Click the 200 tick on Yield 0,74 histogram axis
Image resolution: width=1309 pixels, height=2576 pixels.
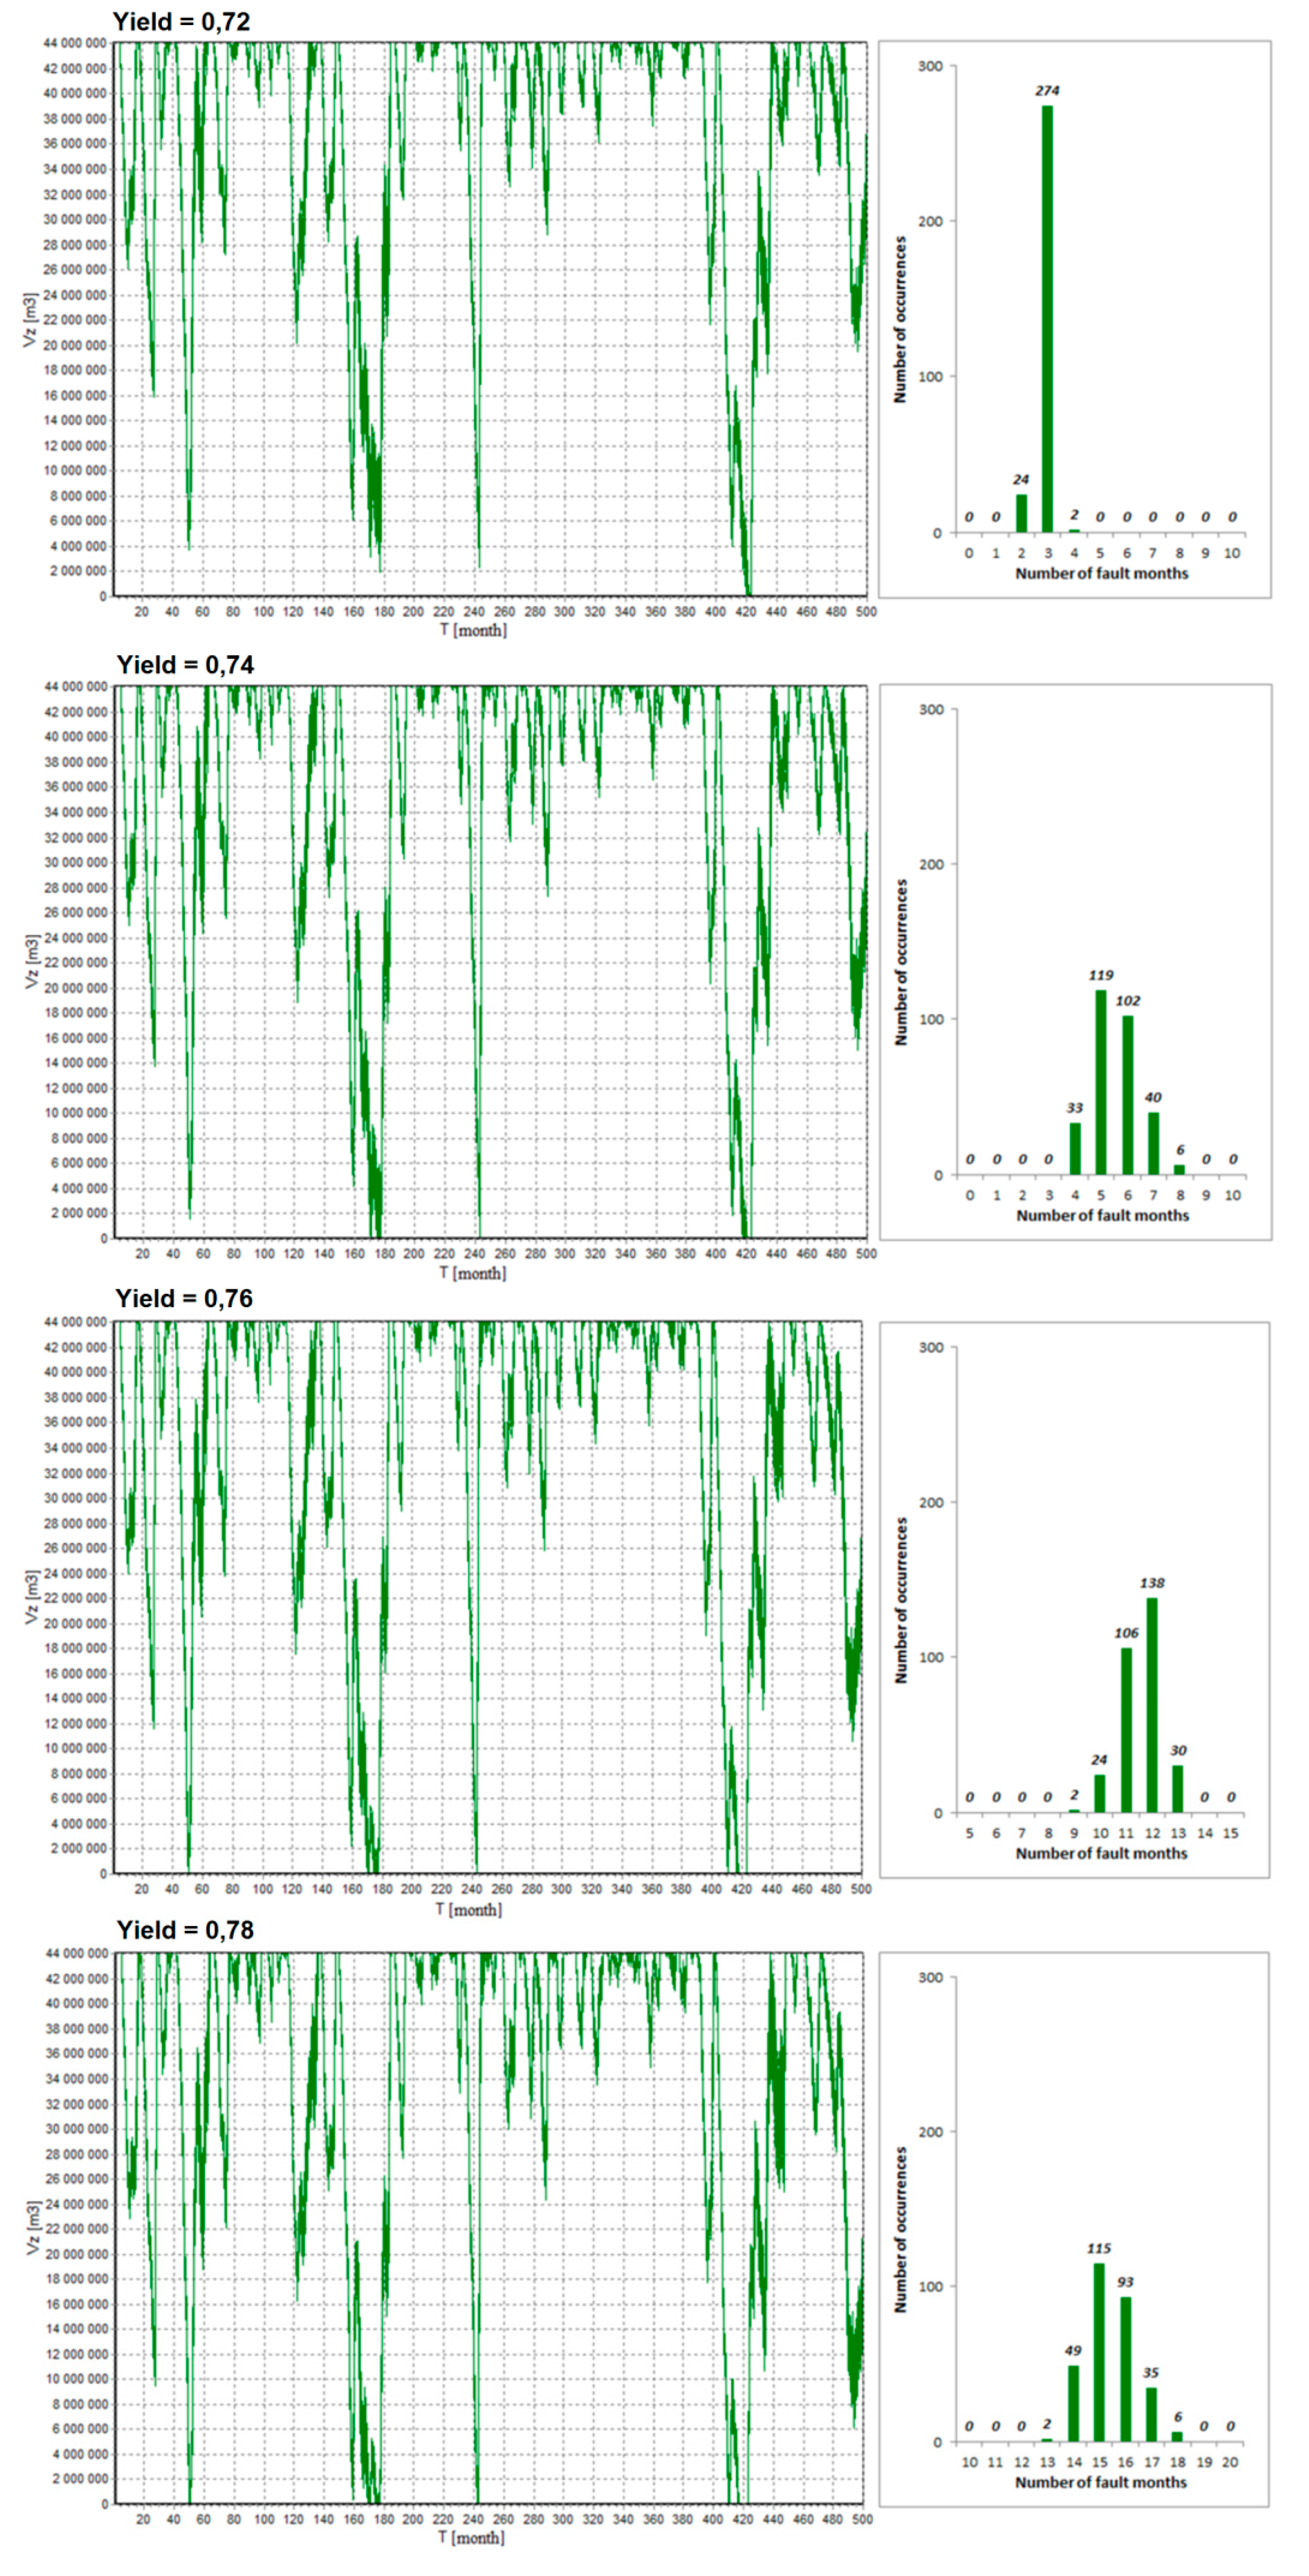tap(931, 864)
